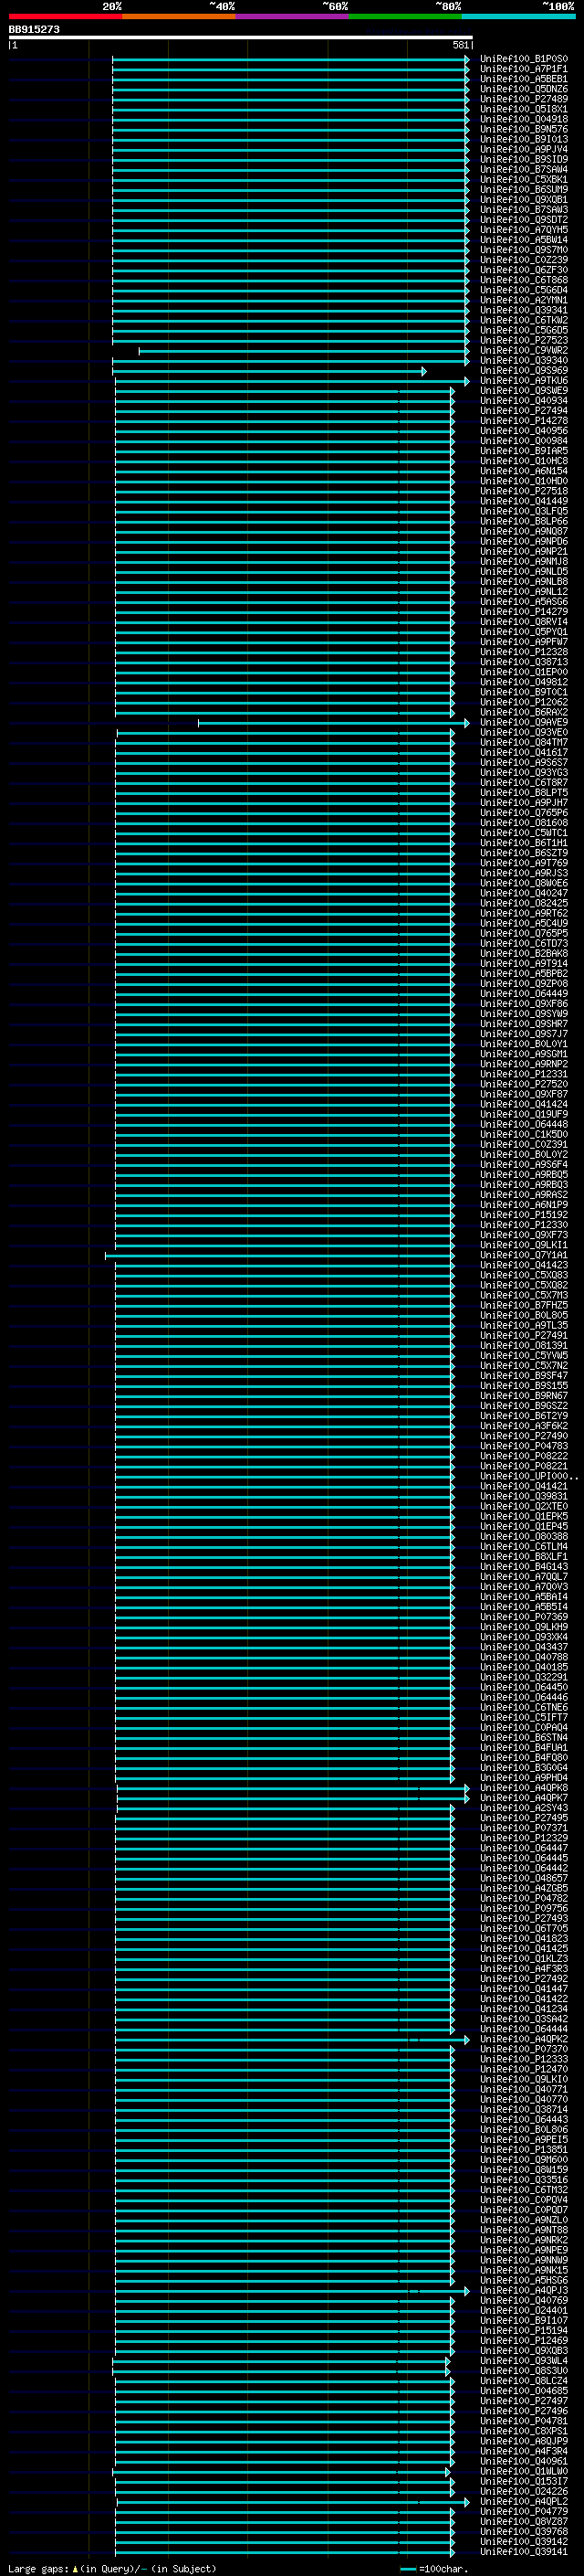This screenshot has width=584, height=2576.
Task: Open hit UniRef100_Q5DNZ6
Action: (x=524, y=89)
